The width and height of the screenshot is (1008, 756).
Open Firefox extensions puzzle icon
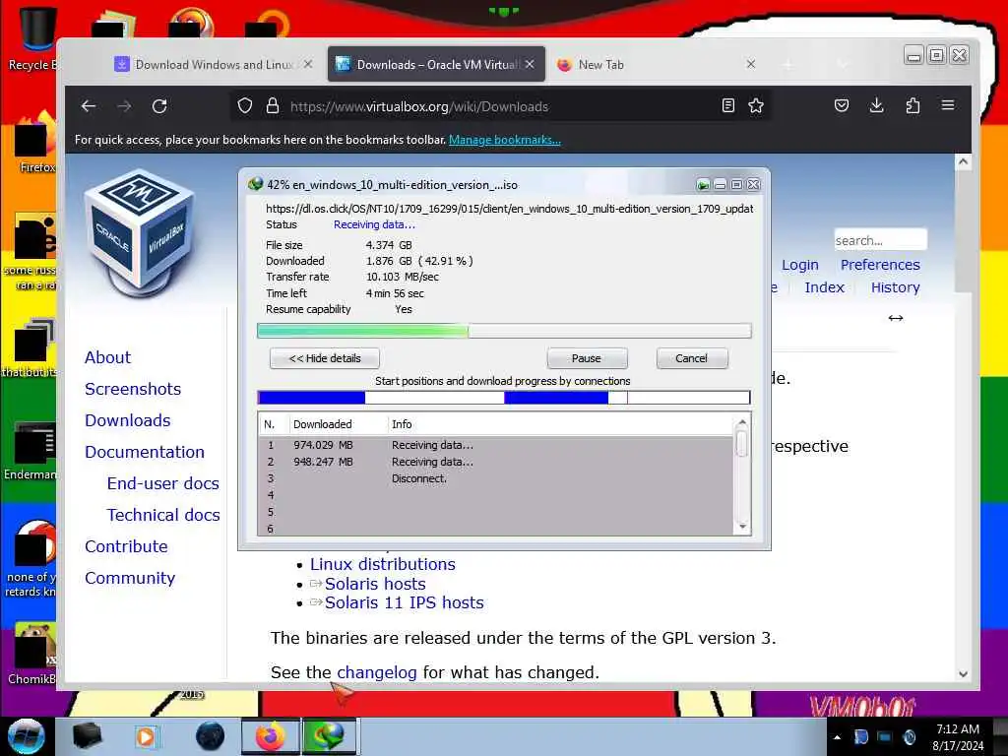[913, 105]
